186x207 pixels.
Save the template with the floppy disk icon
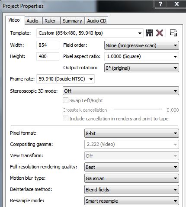(x=149, y=33)
